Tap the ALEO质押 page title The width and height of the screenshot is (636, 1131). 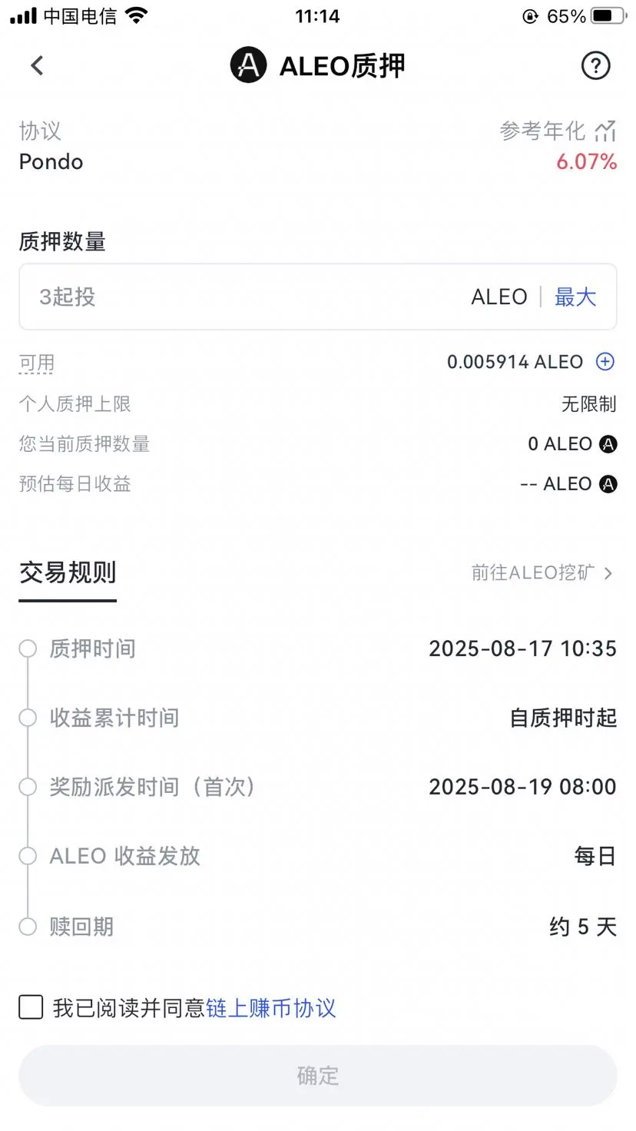point(342,66)
